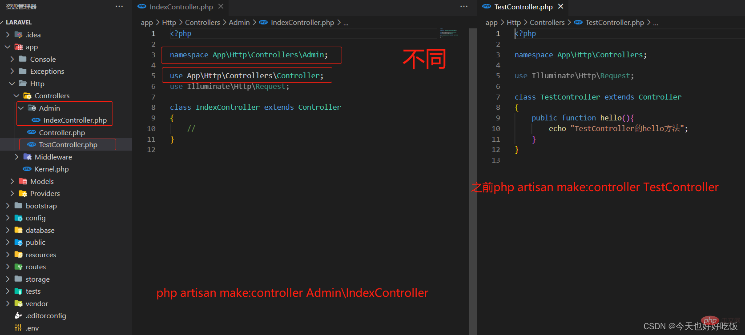Collapse the Http folder chevron

click(12, 84)
